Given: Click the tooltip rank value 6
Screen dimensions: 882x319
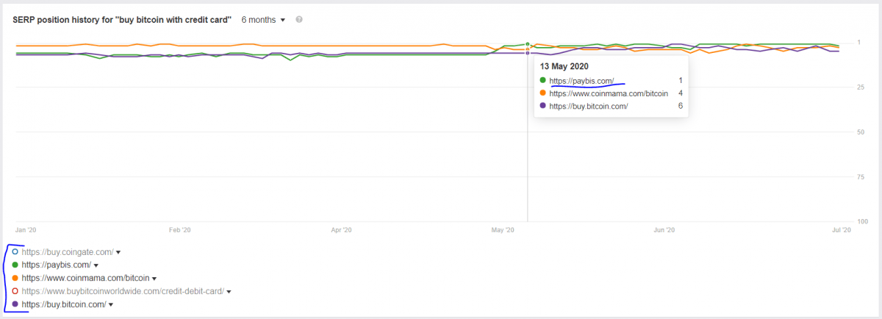Looking at the screenshot, I should tap(681, 106).
